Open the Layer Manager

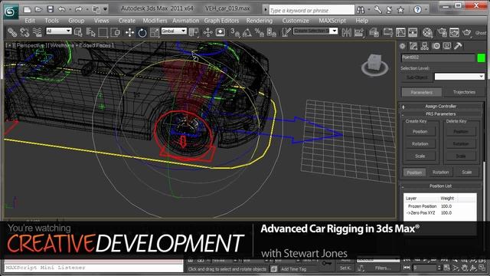[x=374, y=32]
